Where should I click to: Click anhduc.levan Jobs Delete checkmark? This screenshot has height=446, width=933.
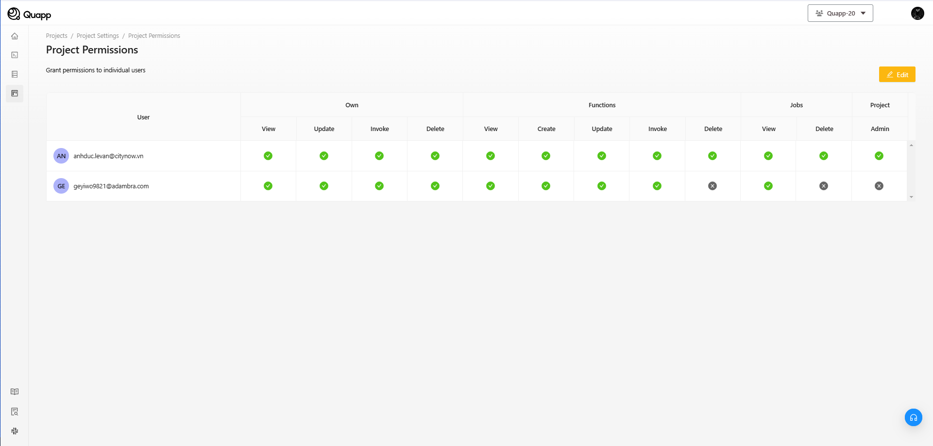824,156
